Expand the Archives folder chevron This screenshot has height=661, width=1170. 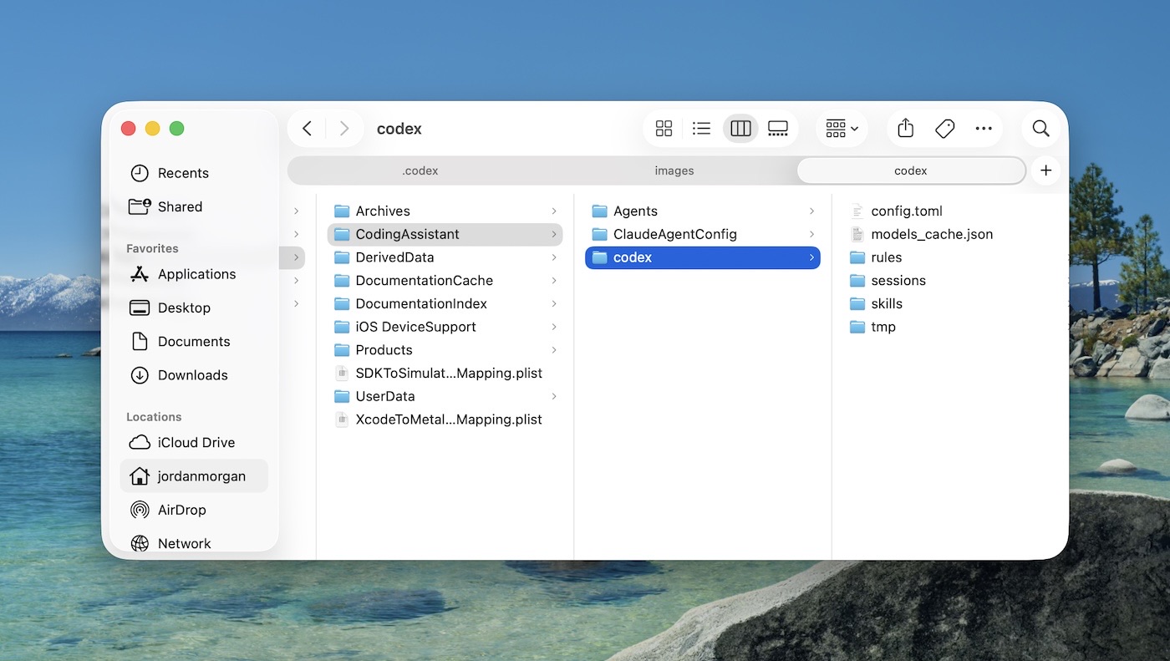[x=553, y=211]
